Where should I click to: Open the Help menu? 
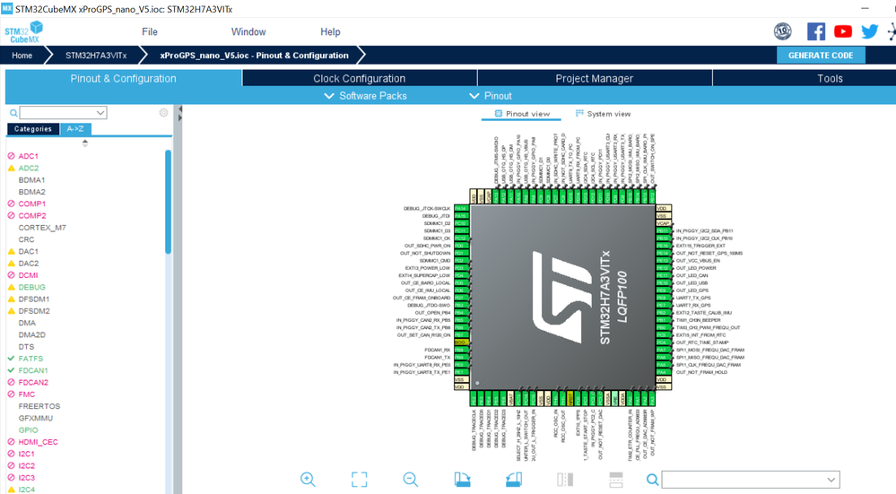coord(330,32)
